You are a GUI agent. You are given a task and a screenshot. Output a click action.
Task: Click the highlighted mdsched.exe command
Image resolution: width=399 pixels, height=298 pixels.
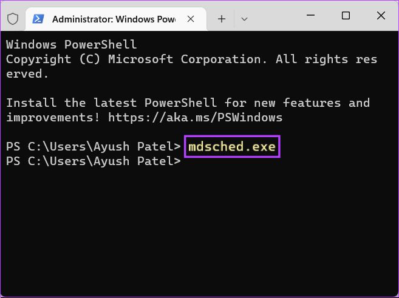coord(231,147)
